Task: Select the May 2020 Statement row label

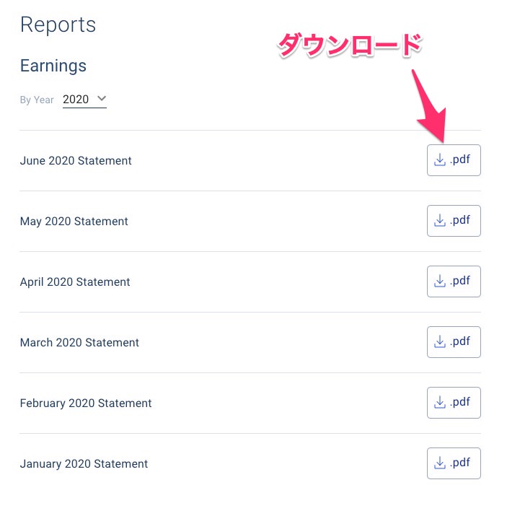Action: [74, 222]
